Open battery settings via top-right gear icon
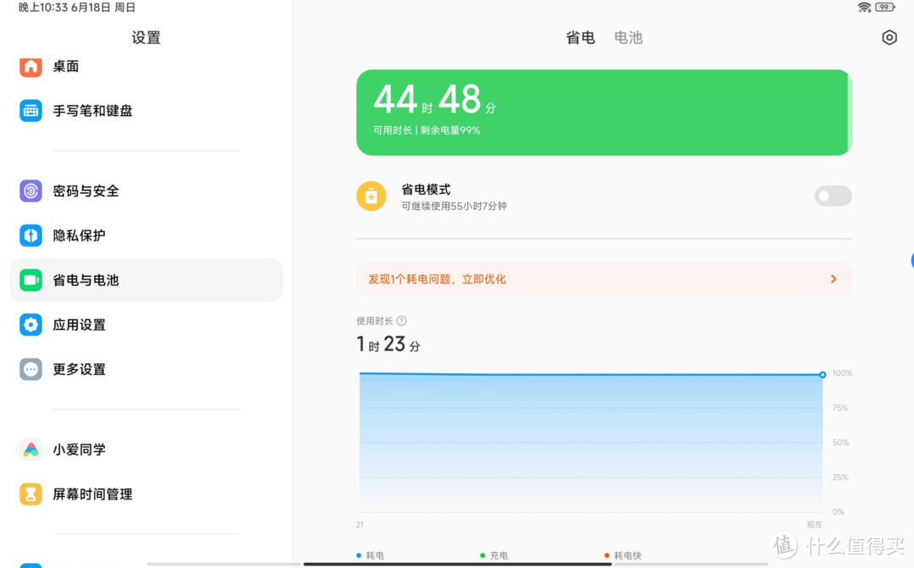Screen dimensions: 914x568 click(x=889, y=37)
